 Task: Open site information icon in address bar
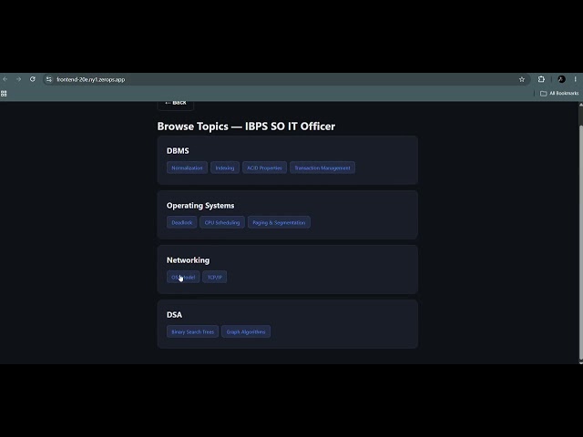(x=48, y=79)
